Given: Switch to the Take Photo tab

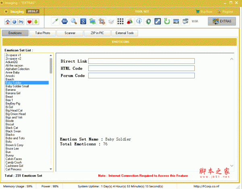Looking at the screenshot, I should [x=43, y=33].
